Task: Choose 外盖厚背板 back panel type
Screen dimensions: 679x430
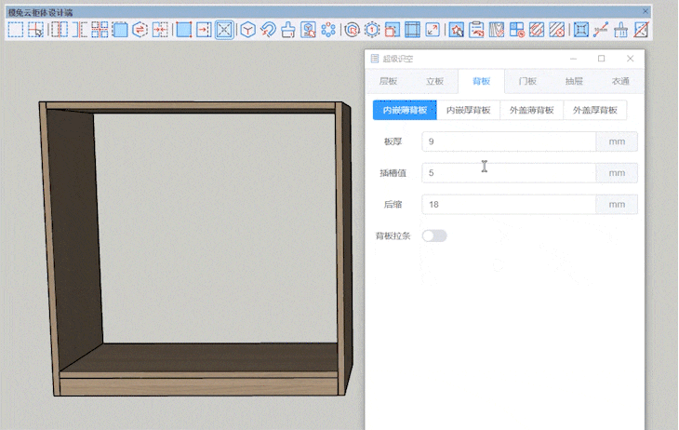Action: pyautogui.click(x=594, y=110)
